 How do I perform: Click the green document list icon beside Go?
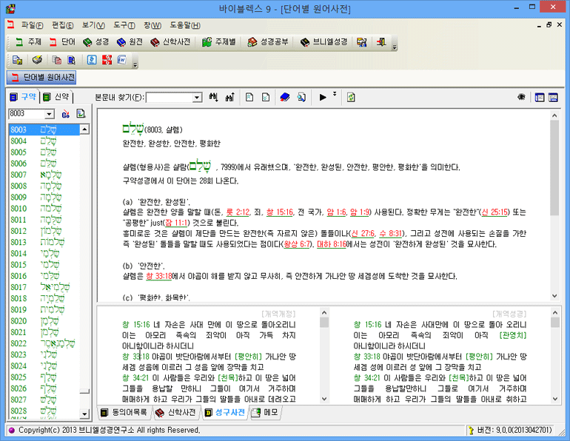click(x=81, y=114)
